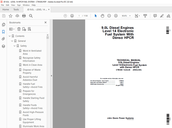Viewport: 172px width, 128px height.
Task: Collapse the Contents bookmark node
Action: click(x=10, y=36)
